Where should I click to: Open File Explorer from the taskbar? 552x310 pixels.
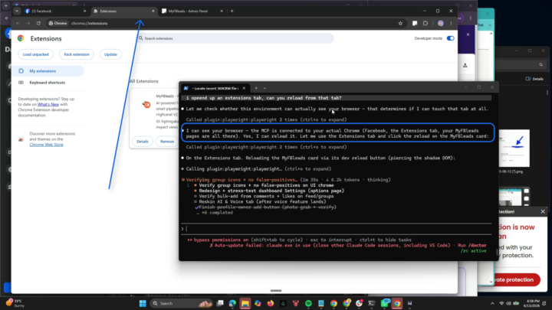tap(245, 303)
